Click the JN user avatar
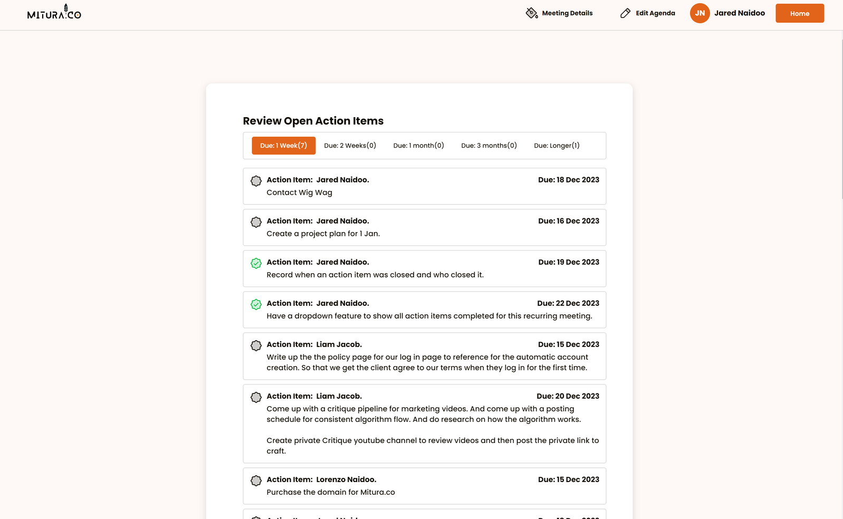This screenshot has height=519, width=843. coord(700,13)
